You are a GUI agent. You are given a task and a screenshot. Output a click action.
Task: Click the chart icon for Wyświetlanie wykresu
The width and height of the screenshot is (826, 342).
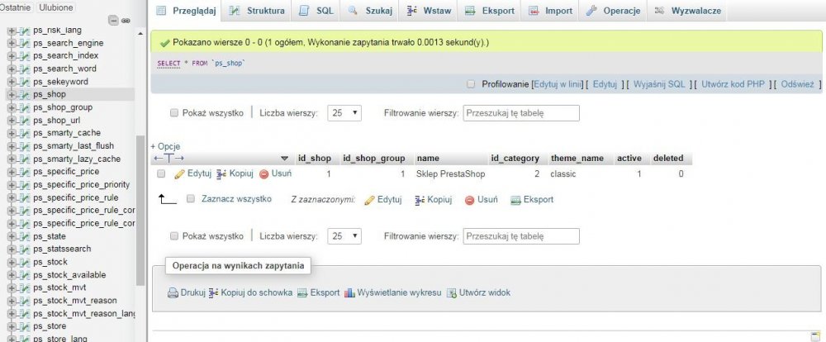349,293
